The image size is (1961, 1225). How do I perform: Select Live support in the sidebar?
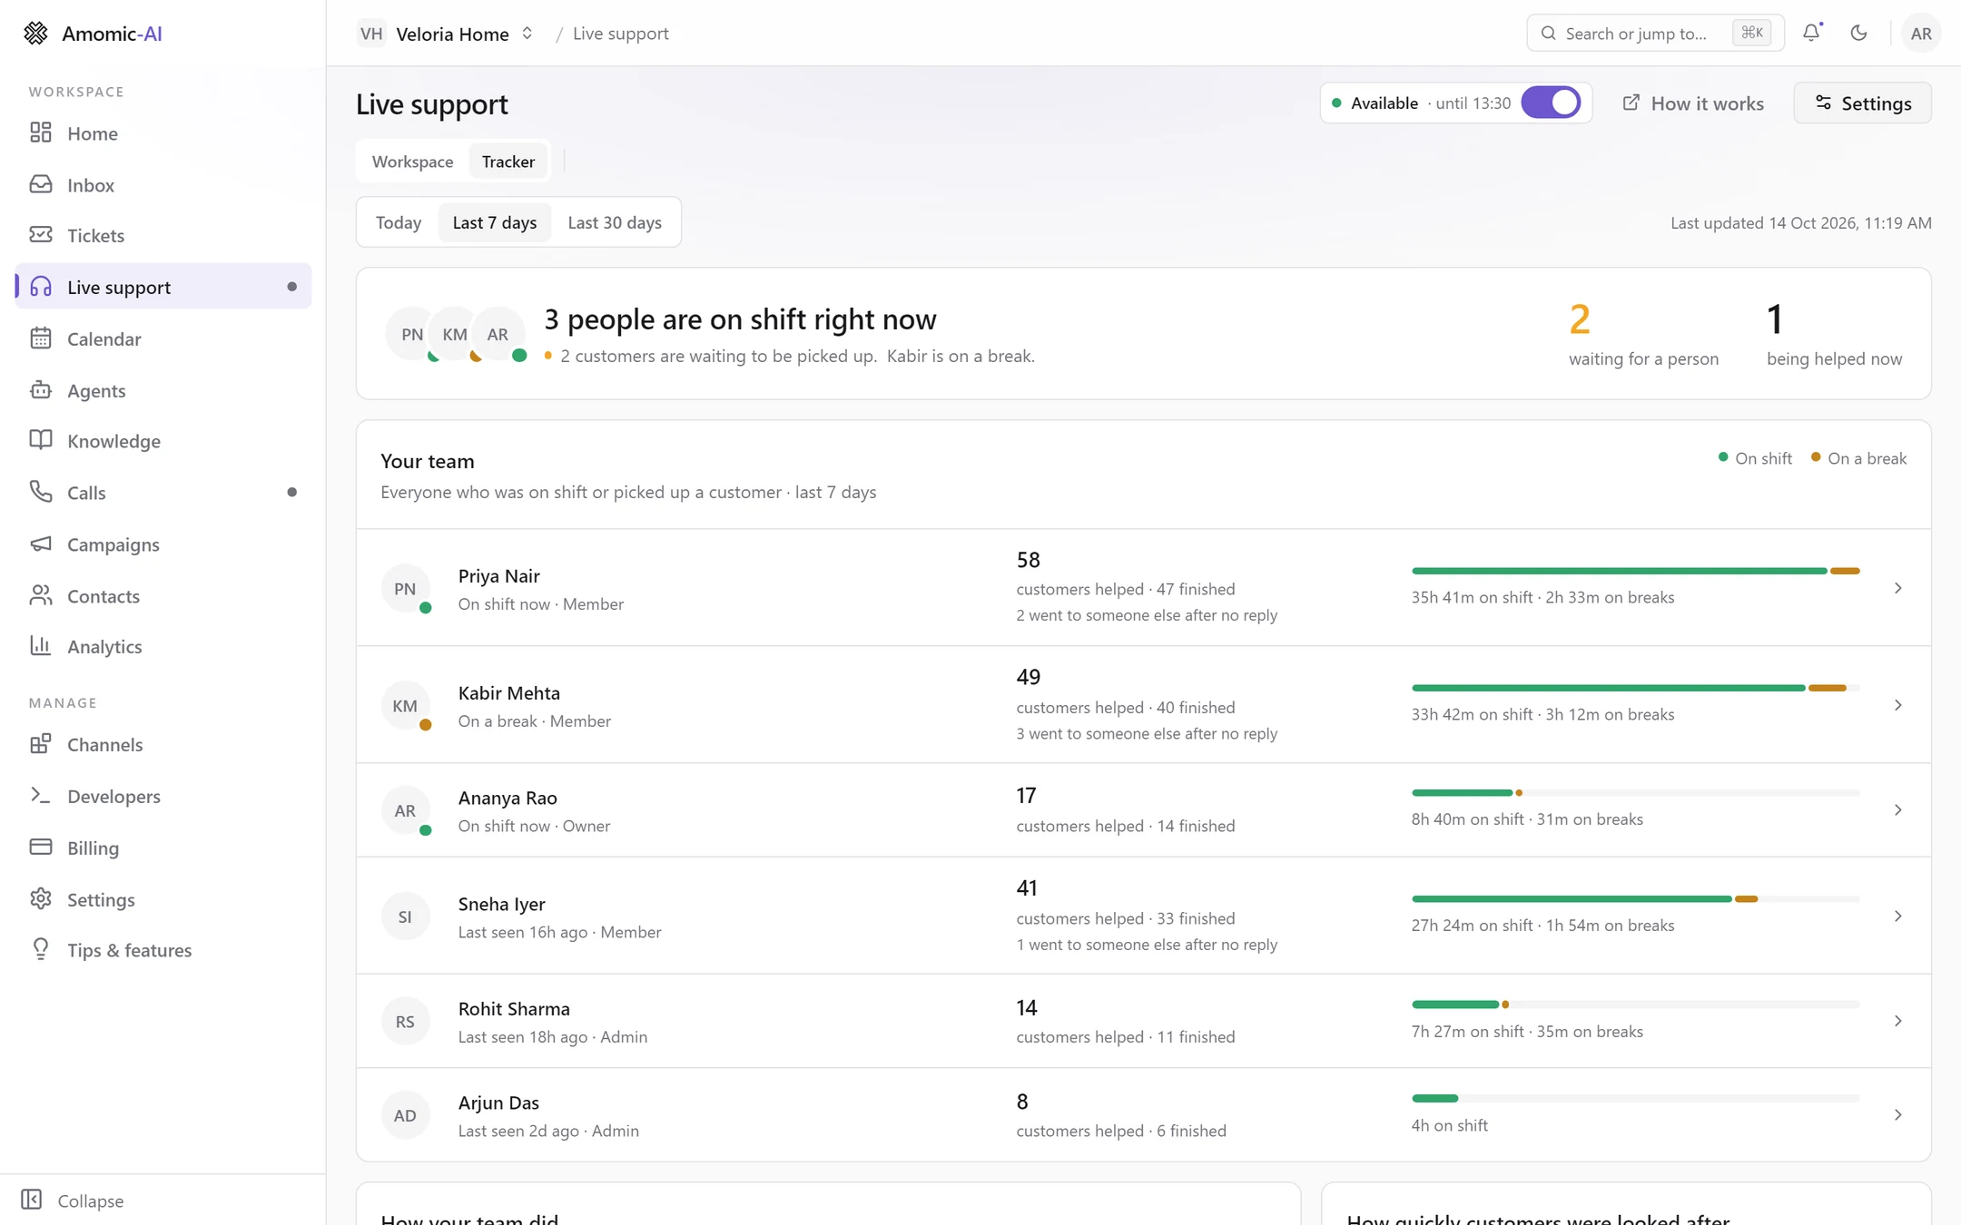(x=163, y=287)
